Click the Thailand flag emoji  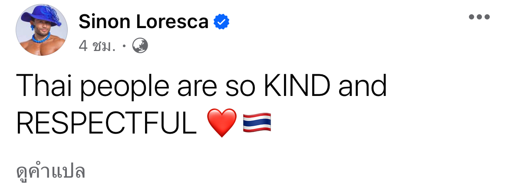(x=257, y=123)
